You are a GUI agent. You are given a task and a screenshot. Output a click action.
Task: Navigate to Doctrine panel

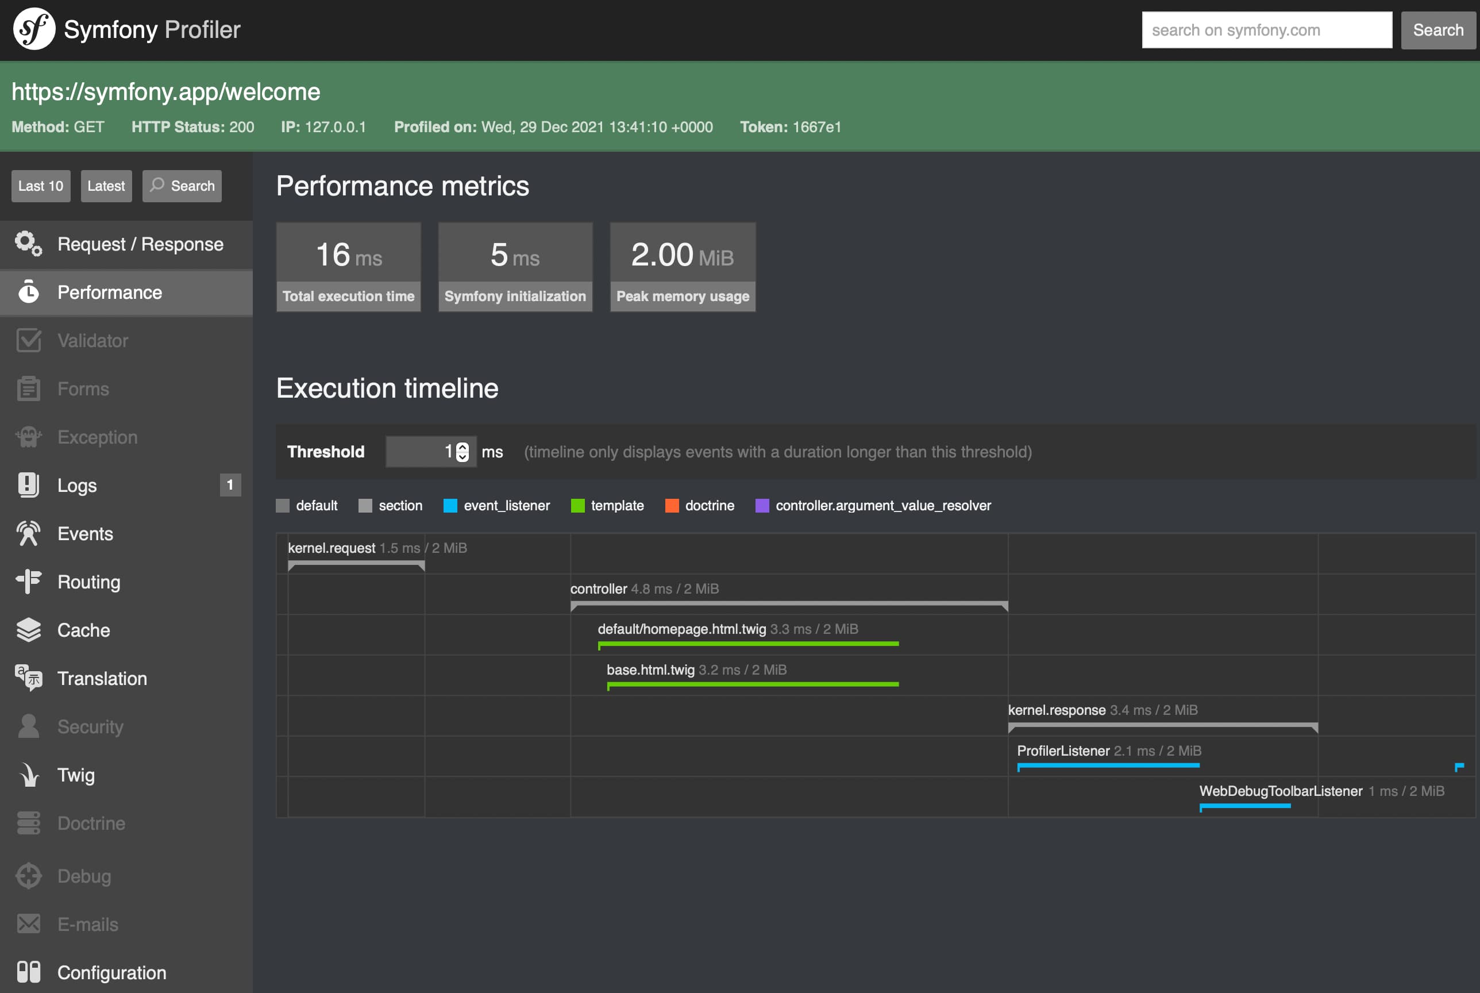coord(91,823)
